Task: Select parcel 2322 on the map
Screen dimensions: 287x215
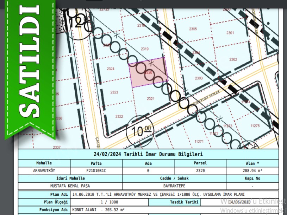Action: coord(119,116)
